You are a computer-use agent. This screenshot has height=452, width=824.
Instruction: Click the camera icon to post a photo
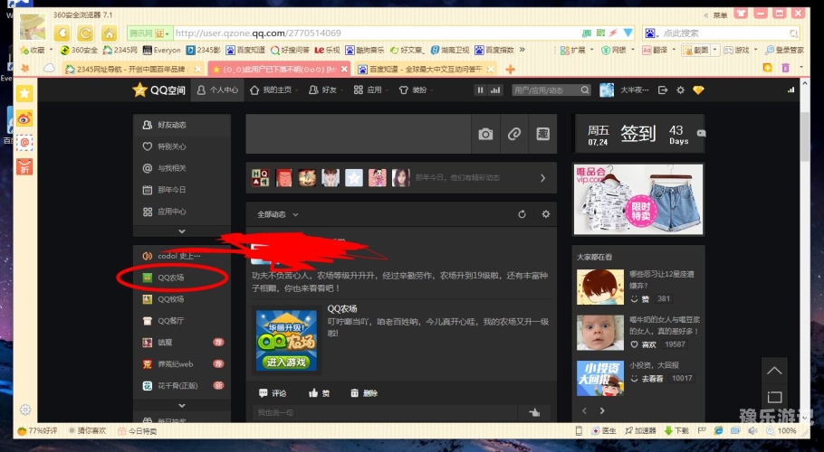[x=485, y=134]
